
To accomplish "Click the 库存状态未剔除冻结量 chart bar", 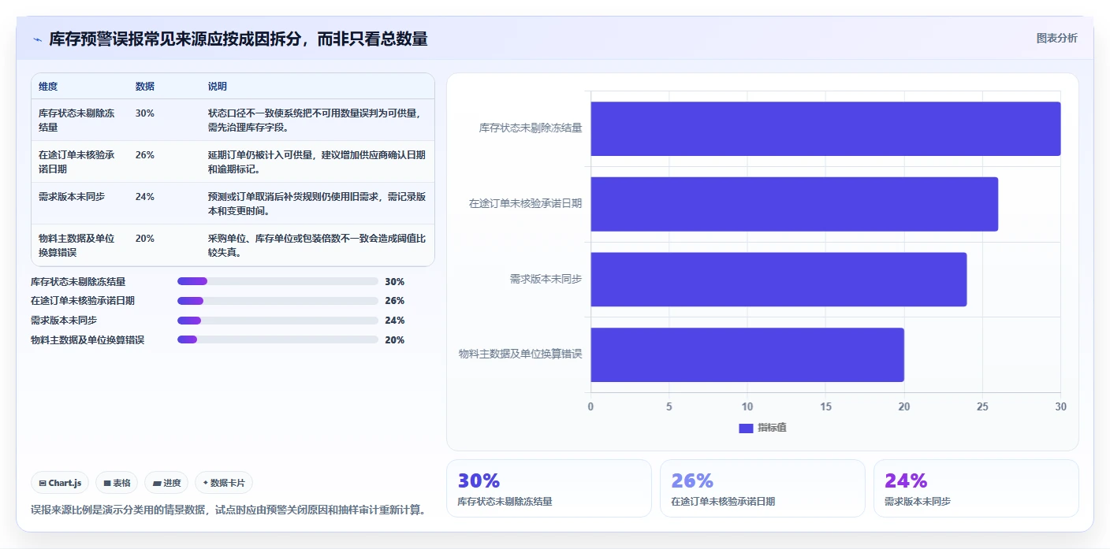I will (x=825, y=128).
